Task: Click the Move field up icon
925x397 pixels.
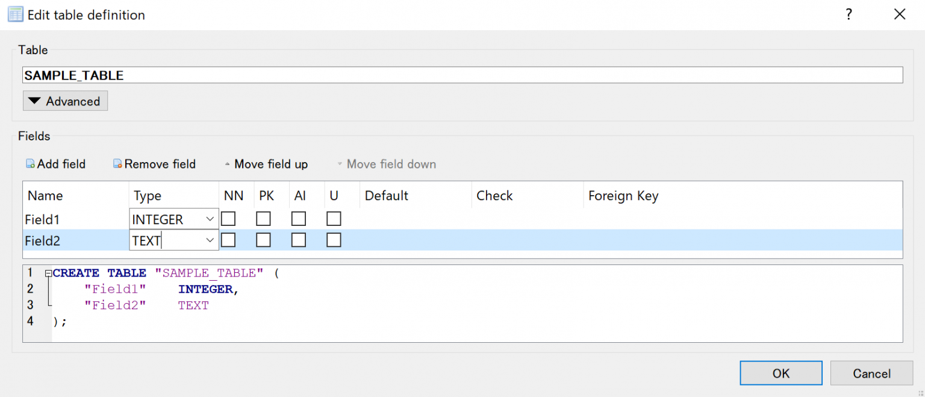Action: pyautogui.click(x=227, y=163)
